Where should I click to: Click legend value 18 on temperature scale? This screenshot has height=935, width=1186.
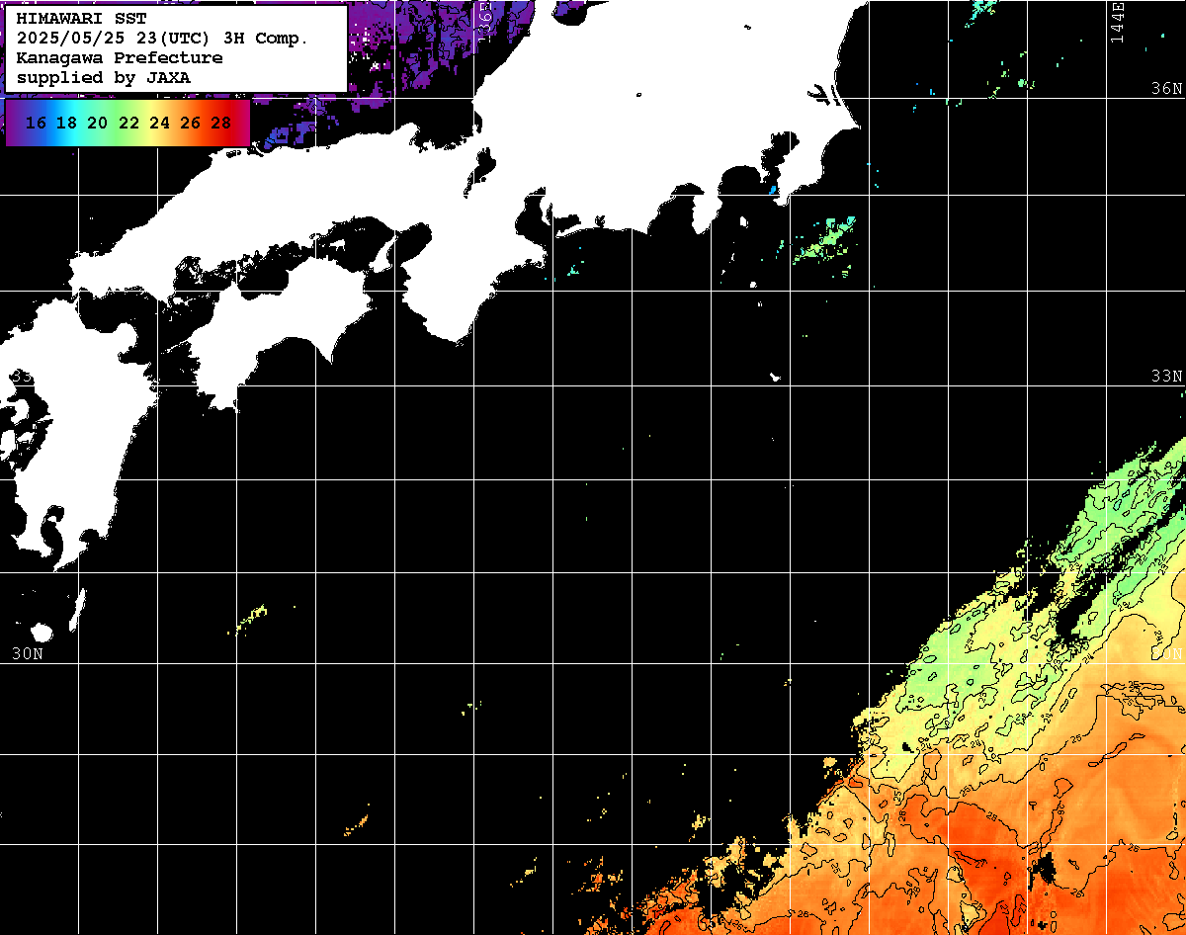[x=66, y=124]
